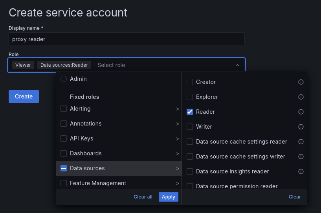Expand the Alerting submenu arrow

click(x=178, y=109)
